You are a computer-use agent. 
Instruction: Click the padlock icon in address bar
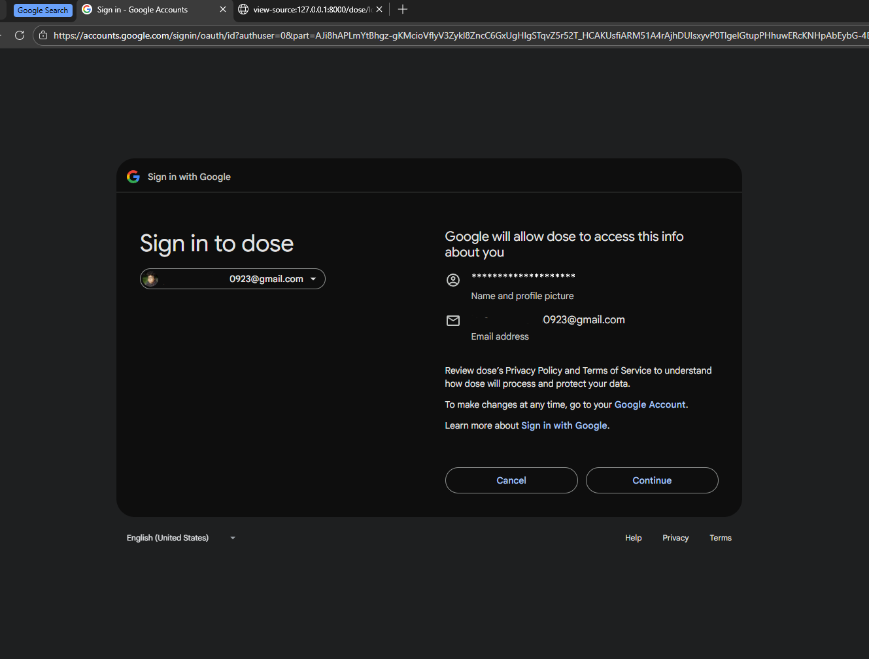(43, 35)
